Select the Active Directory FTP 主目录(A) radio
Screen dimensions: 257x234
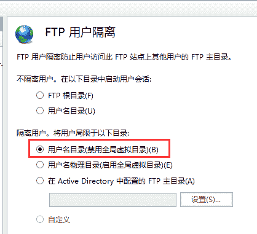click(x=40, y=181)
